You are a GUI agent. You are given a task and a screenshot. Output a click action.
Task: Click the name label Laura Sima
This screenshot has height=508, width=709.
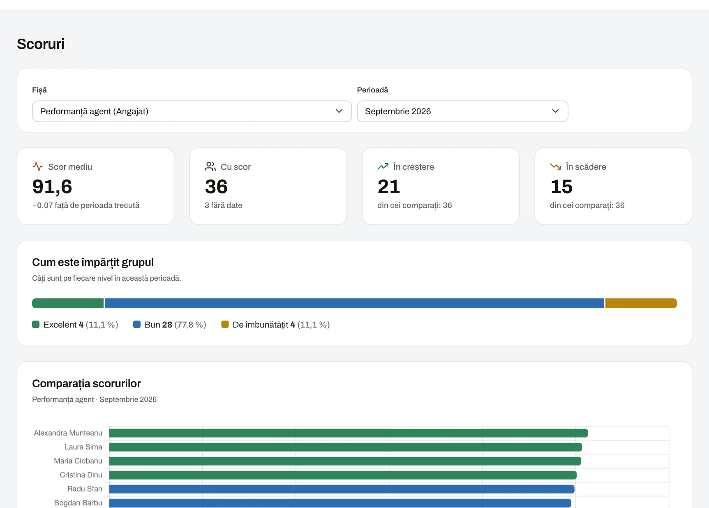point(83,447)
